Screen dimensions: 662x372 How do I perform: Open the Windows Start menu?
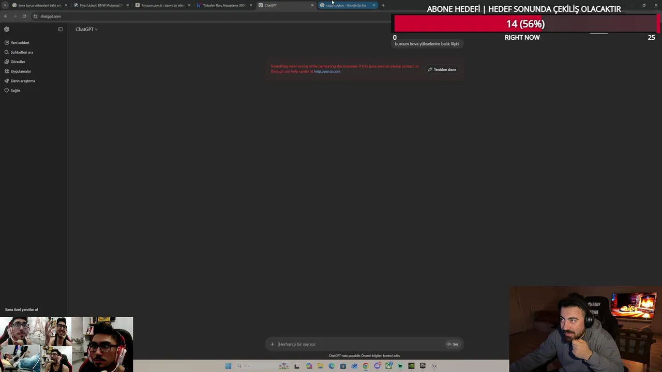(228, 366)
